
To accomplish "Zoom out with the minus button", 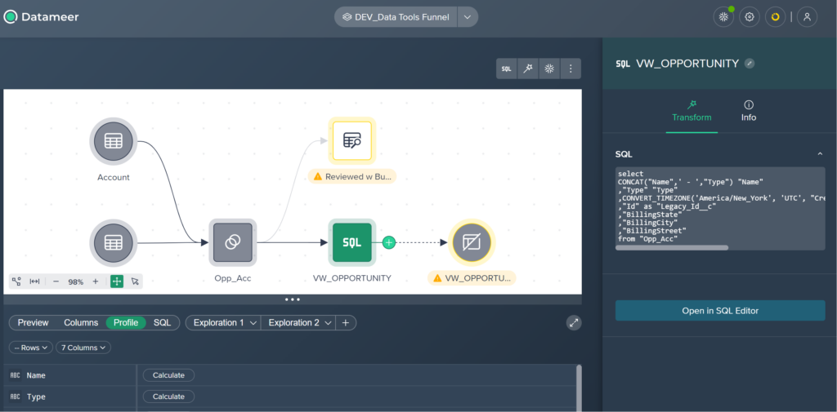I will pos(56,281).
